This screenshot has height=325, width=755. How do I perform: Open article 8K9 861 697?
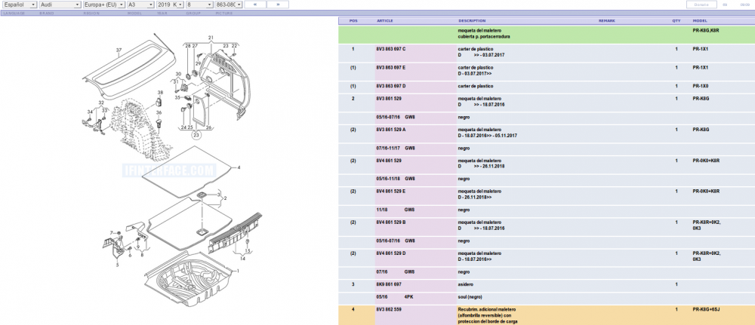click(389, 284)
